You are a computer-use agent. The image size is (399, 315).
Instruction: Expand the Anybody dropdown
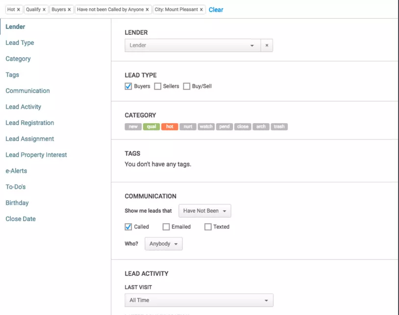click(163, 244)
